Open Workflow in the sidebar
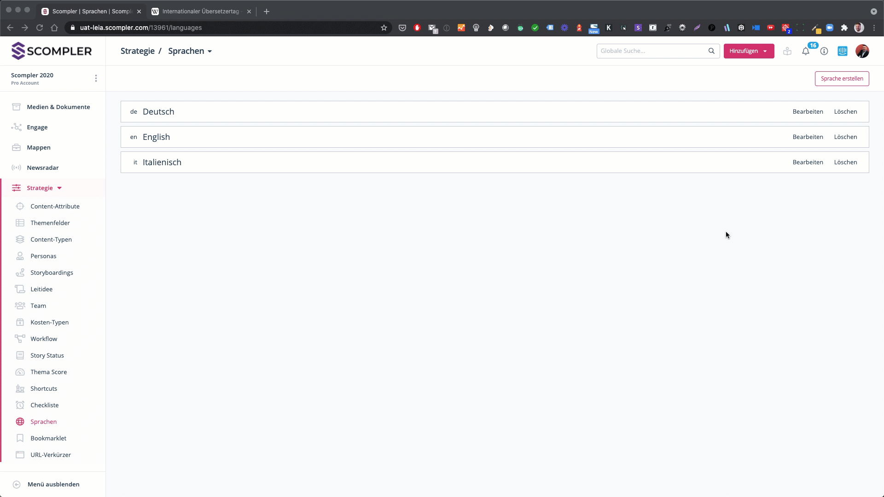 coord(44,339)
